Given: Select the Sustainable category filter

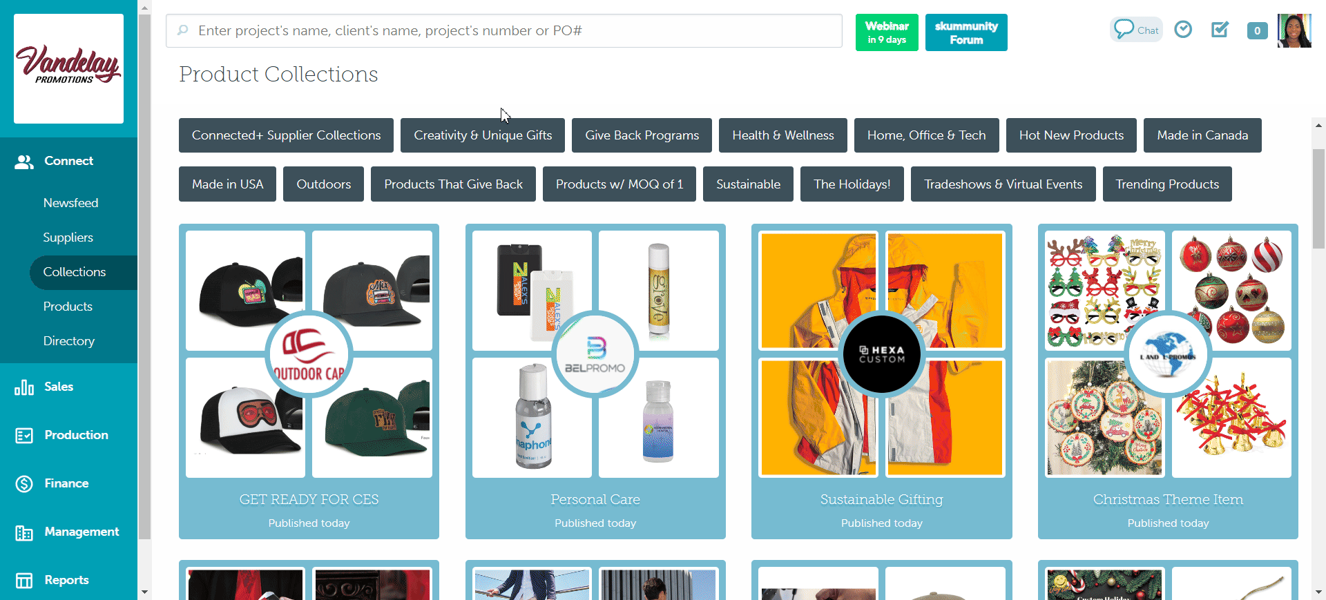Looking at the screenshot, I should [748, 184].
